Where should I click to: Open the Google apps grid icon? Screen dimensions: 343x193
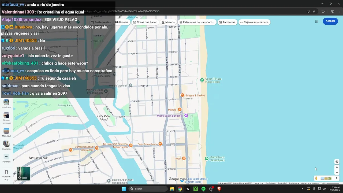(317, 21)
